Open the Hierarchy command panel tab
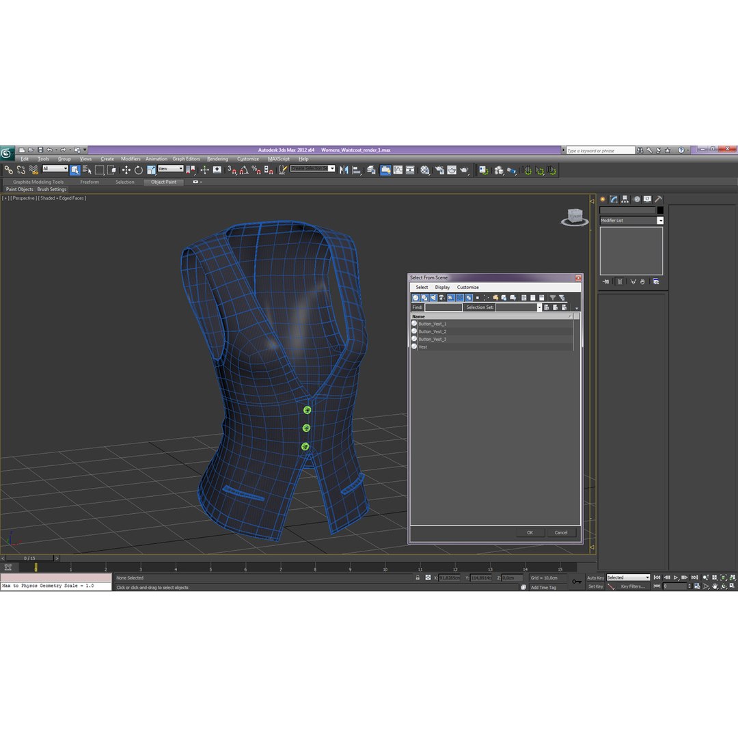Viewport: 738px width, 738px height. (625, 199)
